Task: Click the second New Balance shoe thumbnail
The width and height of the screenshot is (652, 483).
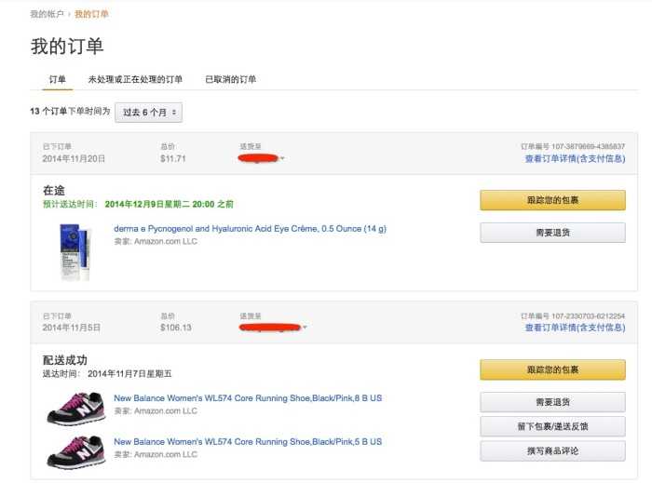Action: tap(75, 450)
